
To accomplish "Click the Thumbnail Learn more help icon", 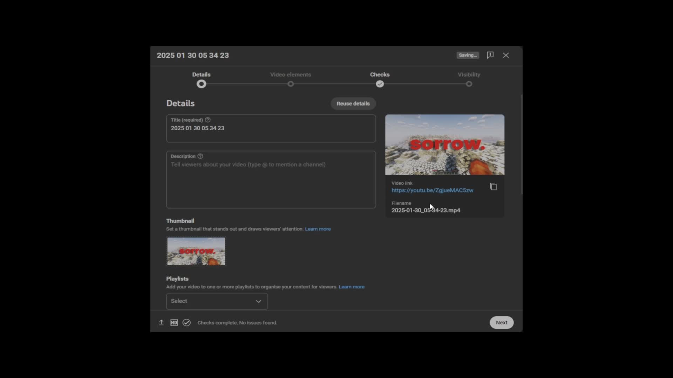I will point(318,229).
